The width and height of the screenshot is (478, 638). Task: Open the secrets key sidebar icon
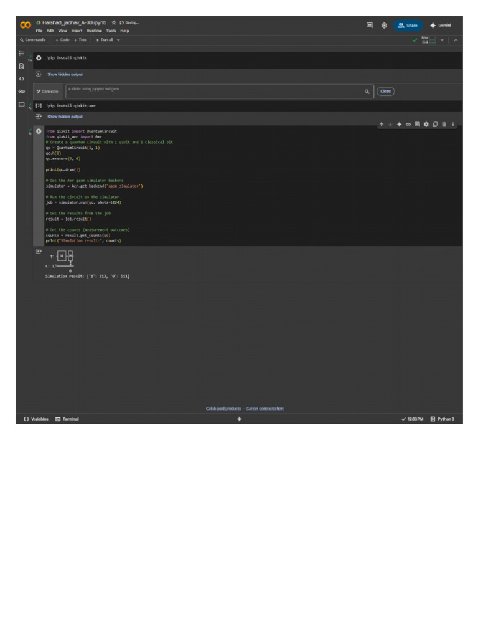[x=21, y=92]
